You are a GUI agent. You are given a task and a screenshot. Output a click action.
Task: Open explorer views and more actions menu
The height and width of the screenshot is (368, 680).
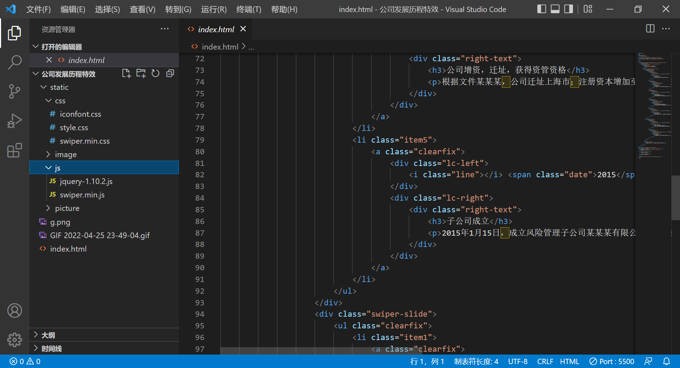point(165,29)
